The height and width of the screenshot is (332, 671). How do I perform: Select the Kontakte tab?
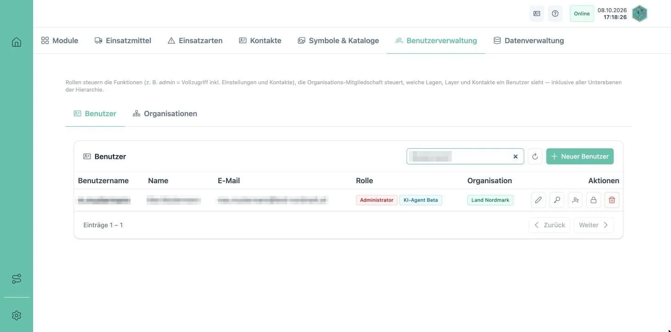(260, 40)
